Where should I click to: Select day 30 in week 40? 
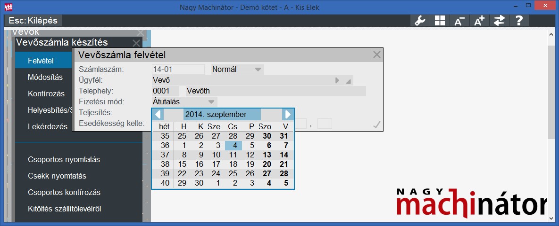199,184
